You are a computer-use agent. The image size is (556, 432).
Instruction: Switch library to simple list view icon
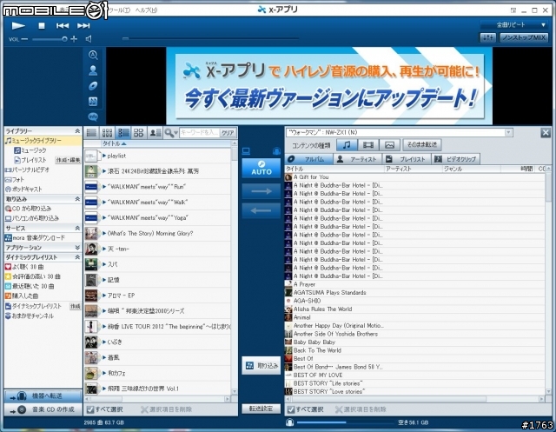(91, 133)
